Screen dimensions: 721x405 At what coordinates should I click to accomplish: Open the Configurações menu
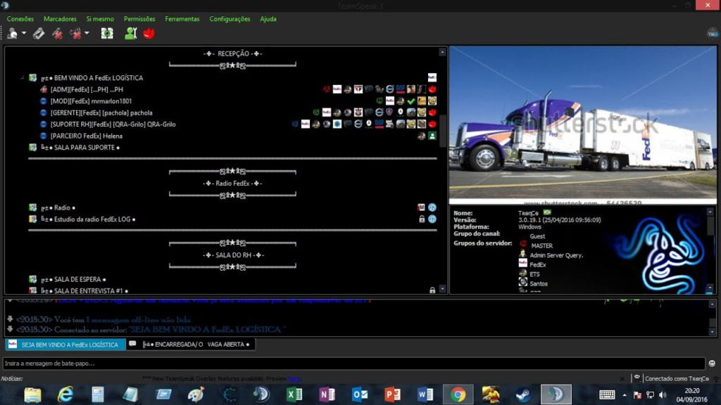tap(230, 19)
